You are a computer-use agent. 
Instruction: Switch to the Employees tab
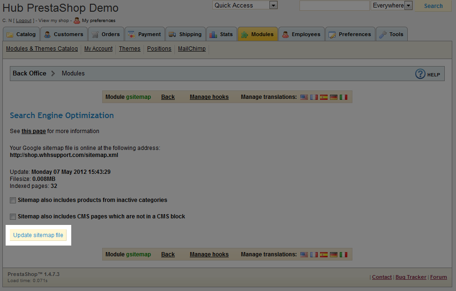[x=301, y=34]
